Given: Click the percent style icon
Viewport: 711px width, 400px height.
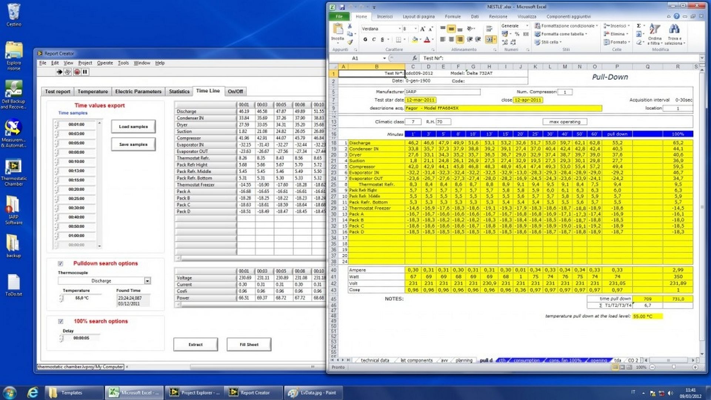Looking at the screenshot, I should (x=517, y=34).
